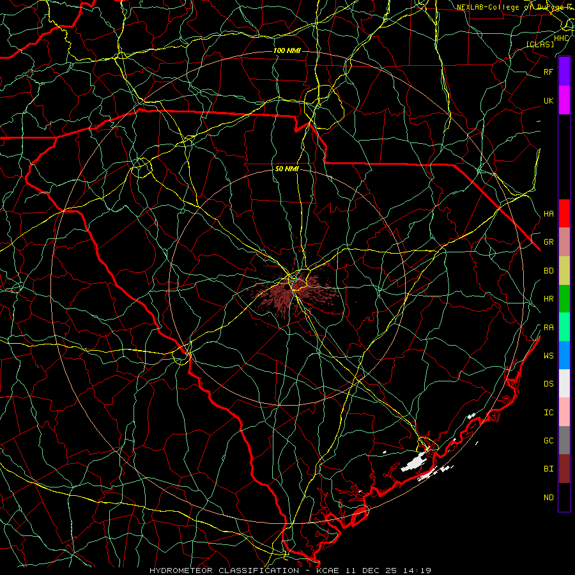This screenshot has height=575, width=575.
Task: Click the brown BI legend color swatch
Action: [x=564, y=469]
